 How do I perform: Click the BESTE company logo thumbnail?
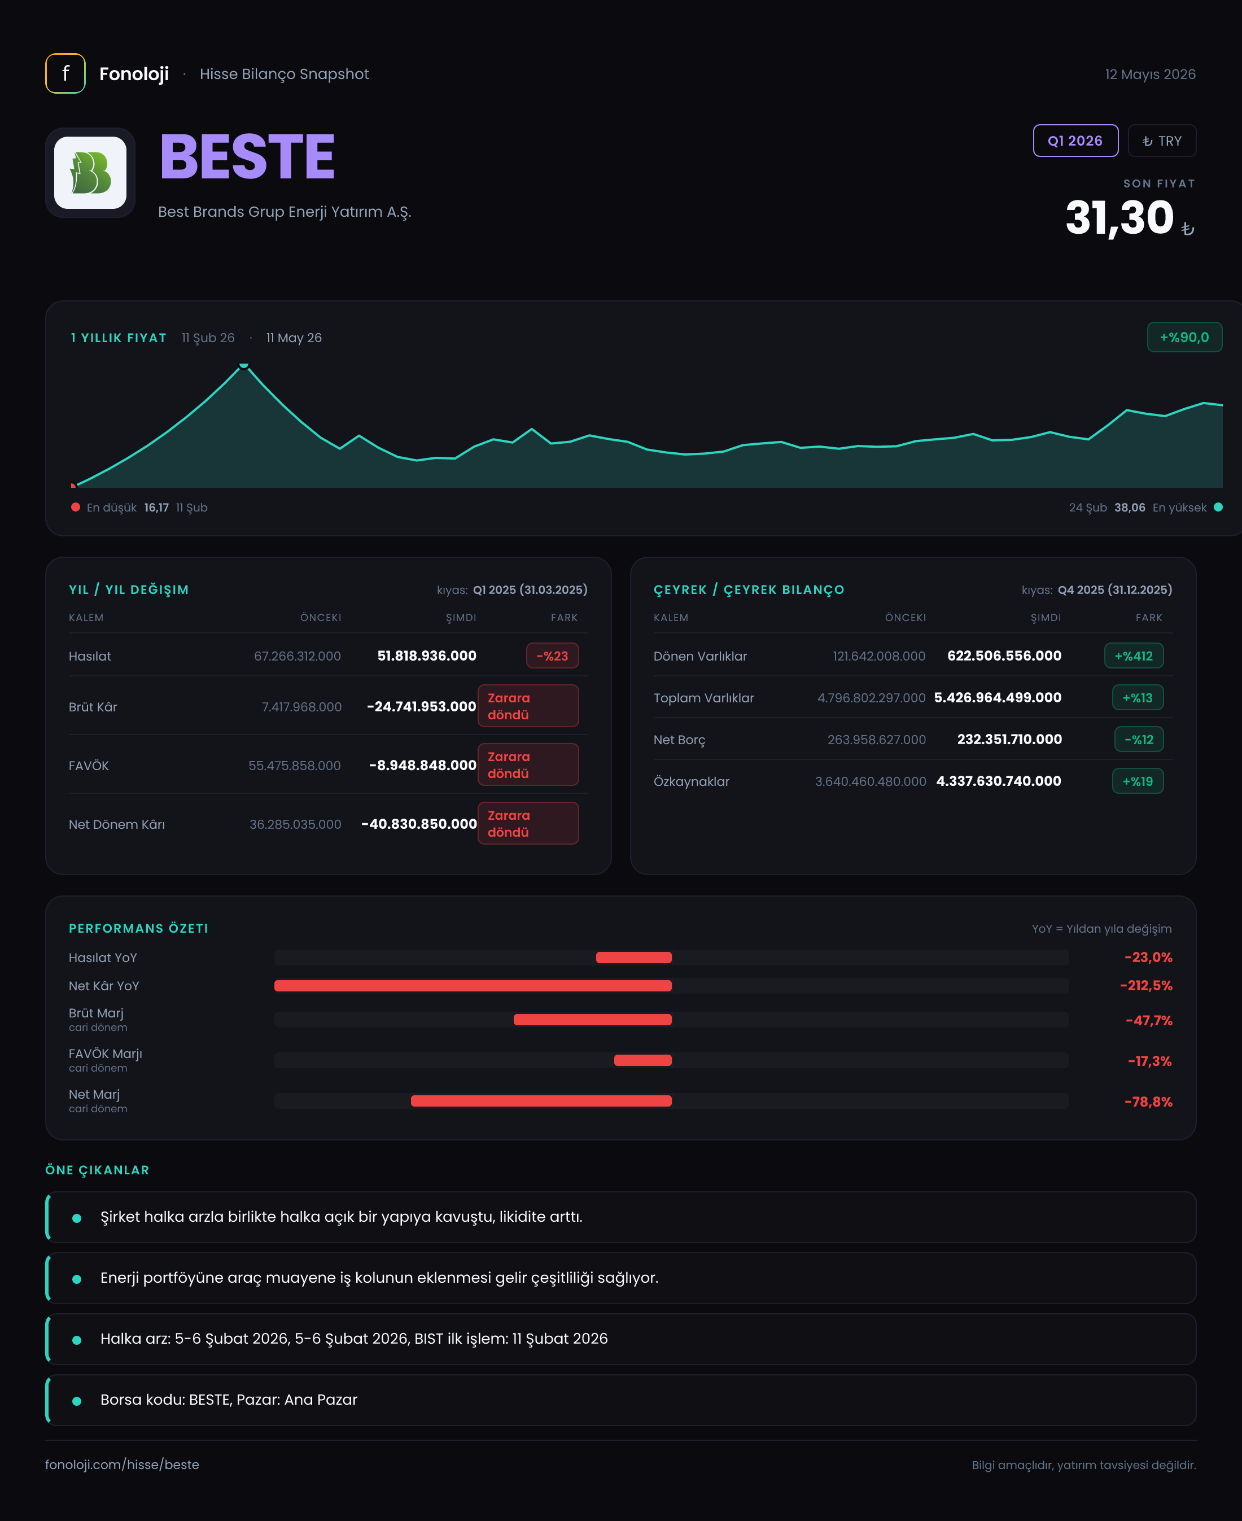(x=90, y=172)
